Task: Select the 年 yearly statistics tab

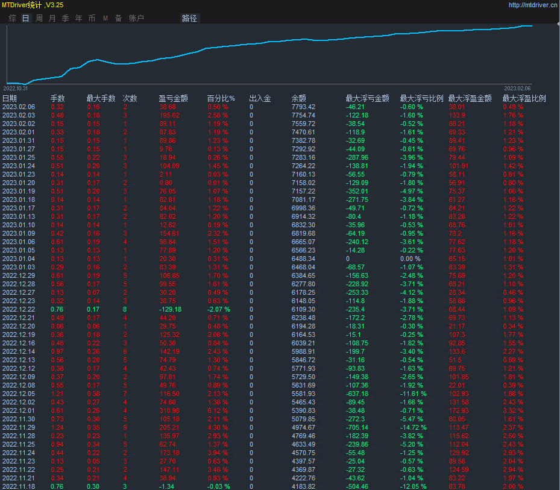Action: pos(78,18)
